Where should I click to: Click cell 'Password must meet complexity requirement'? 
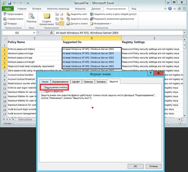click(35, 66)
